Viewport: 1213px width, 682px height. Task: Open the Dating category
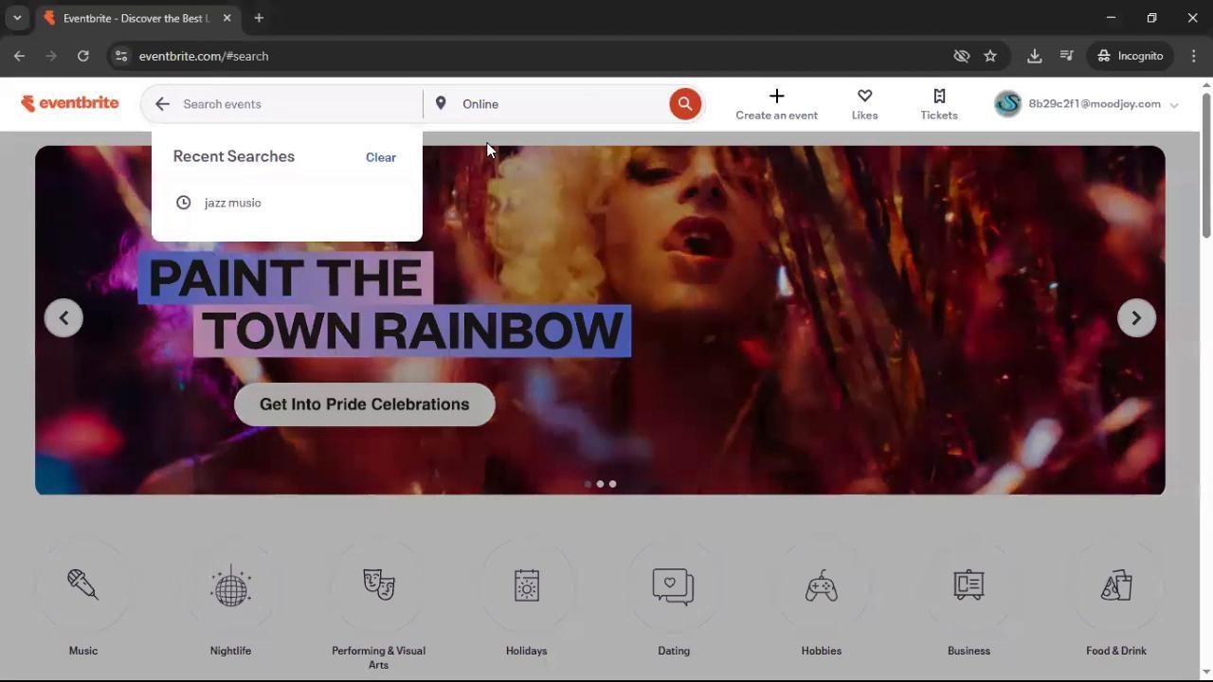point(673,597)
